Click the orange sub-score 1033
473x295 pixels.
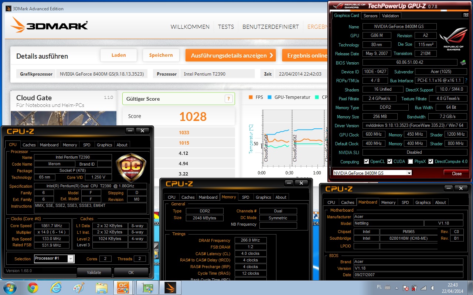tap(184, 133)
